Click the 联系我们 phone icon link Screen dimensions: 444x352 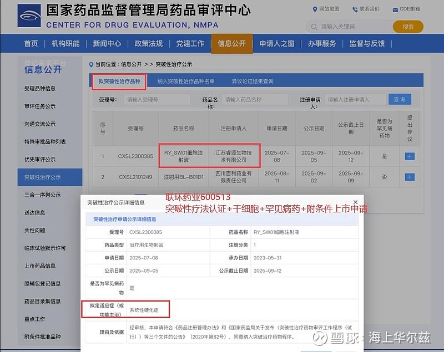(x=366, y=9)
